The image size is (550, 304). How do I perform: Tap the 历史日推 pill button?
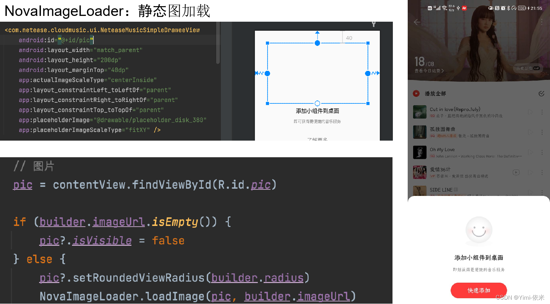pos(528,68)
